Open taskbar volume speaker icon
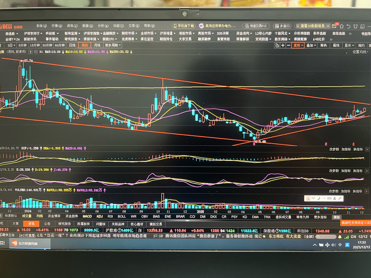The width and height of the screenshot is (371, 278). (333, 245)
